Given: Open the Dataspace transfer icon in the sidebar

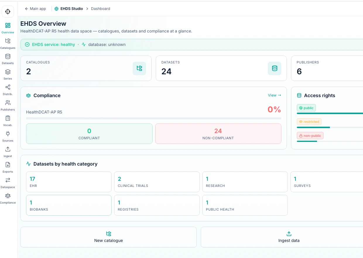Looking at the screenshot, I should [8, 182].
